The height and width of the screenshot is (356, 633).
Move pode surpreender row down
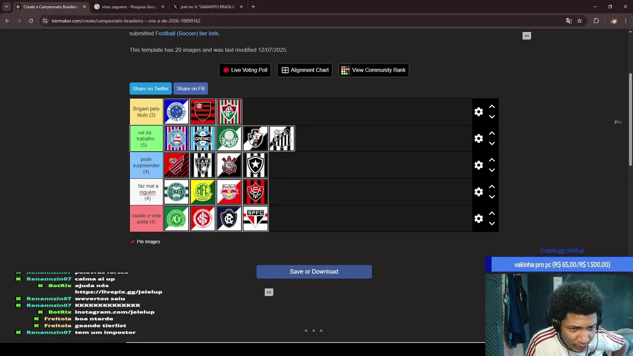492,171
